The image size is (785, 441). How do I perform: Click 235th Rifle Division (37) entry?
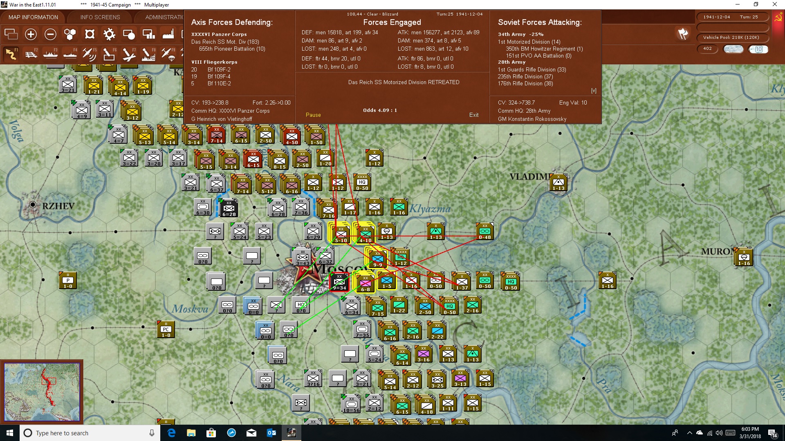click(x=525, y=76)
